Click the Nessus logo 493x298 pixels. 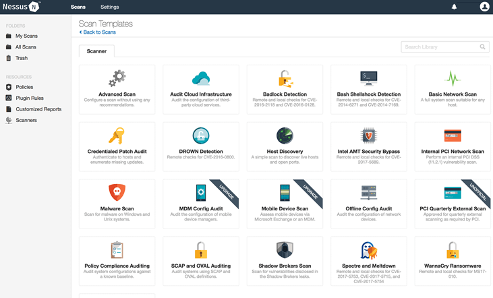(21, 7)
